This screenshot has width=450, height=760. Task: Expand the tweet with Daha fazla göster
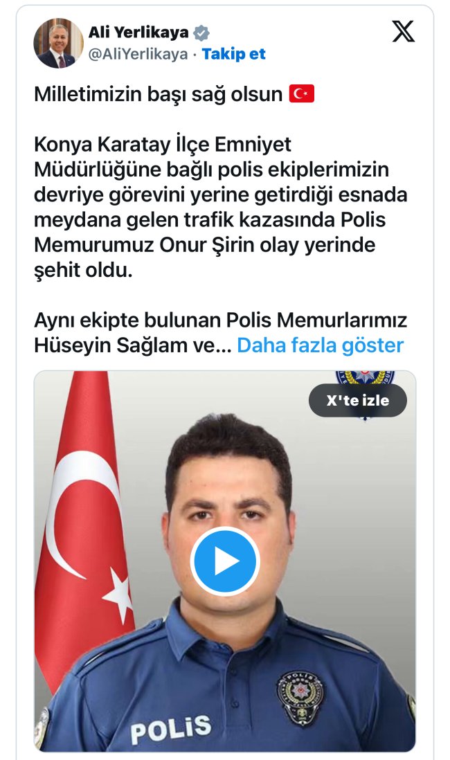[320, 345]
